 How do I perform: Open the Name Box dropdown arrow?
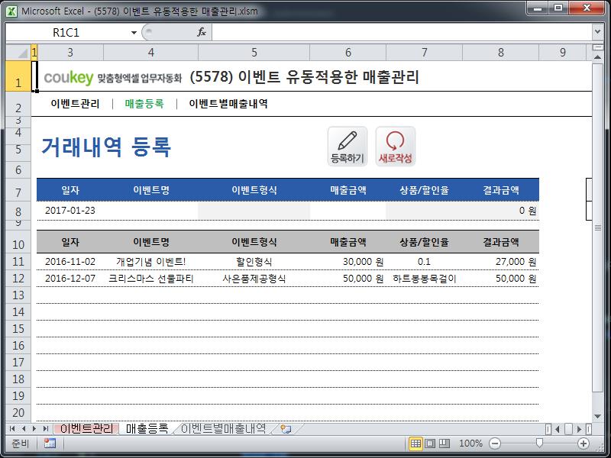[x=134, y=32]
